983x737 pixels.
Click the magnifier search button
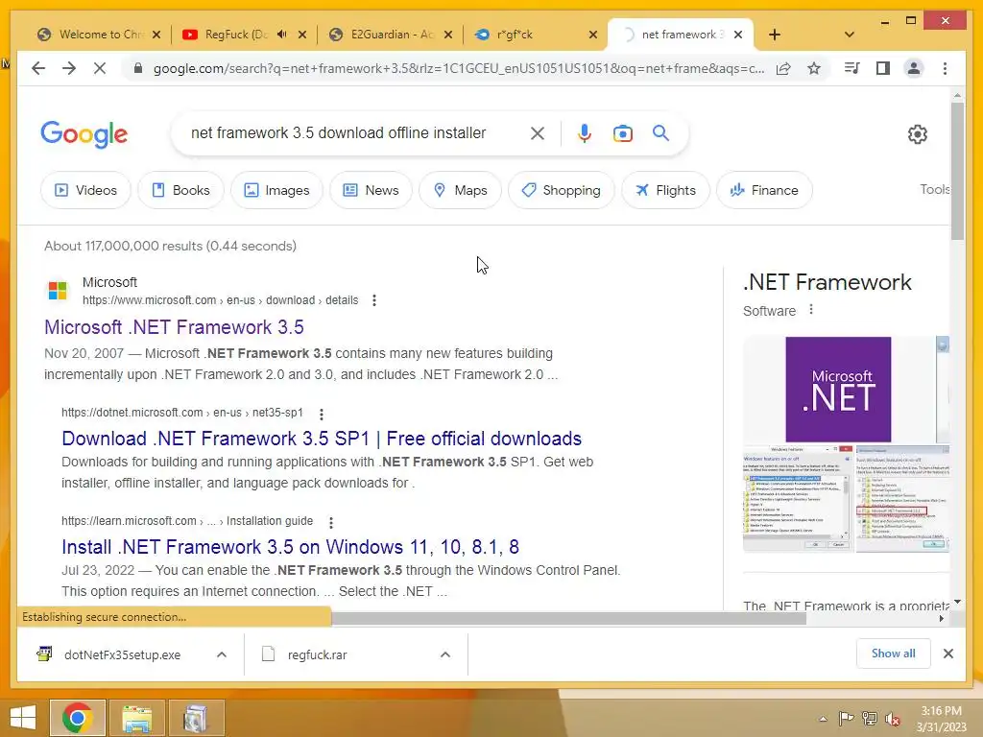tap(660, 132)
